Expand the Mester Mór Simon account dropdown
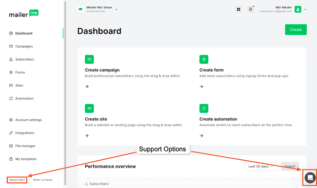Viewport: 317px width, 188px height. tap(116, 9)
